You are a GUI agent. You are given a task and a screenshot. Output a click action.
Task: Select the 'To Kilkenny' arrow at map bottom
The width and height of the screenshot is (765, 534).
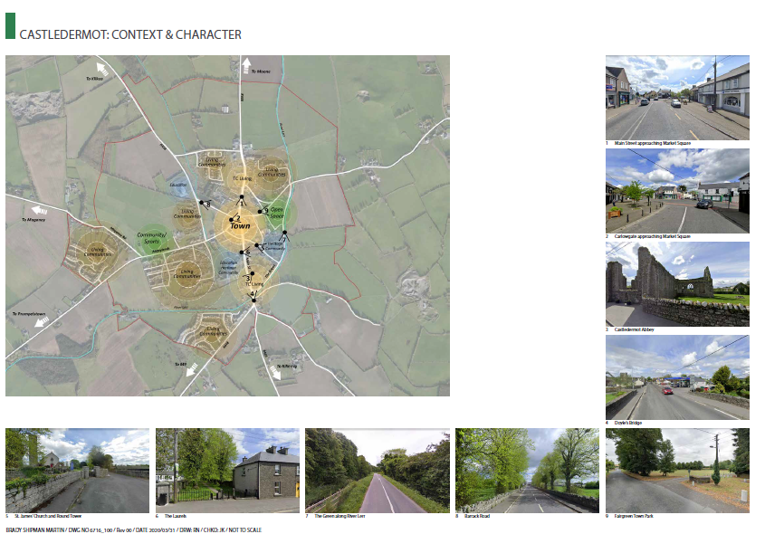(x=273, y=370)
